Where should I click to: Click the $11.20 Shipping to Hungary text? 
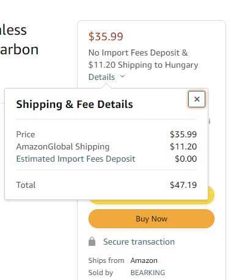pos(143,65)
